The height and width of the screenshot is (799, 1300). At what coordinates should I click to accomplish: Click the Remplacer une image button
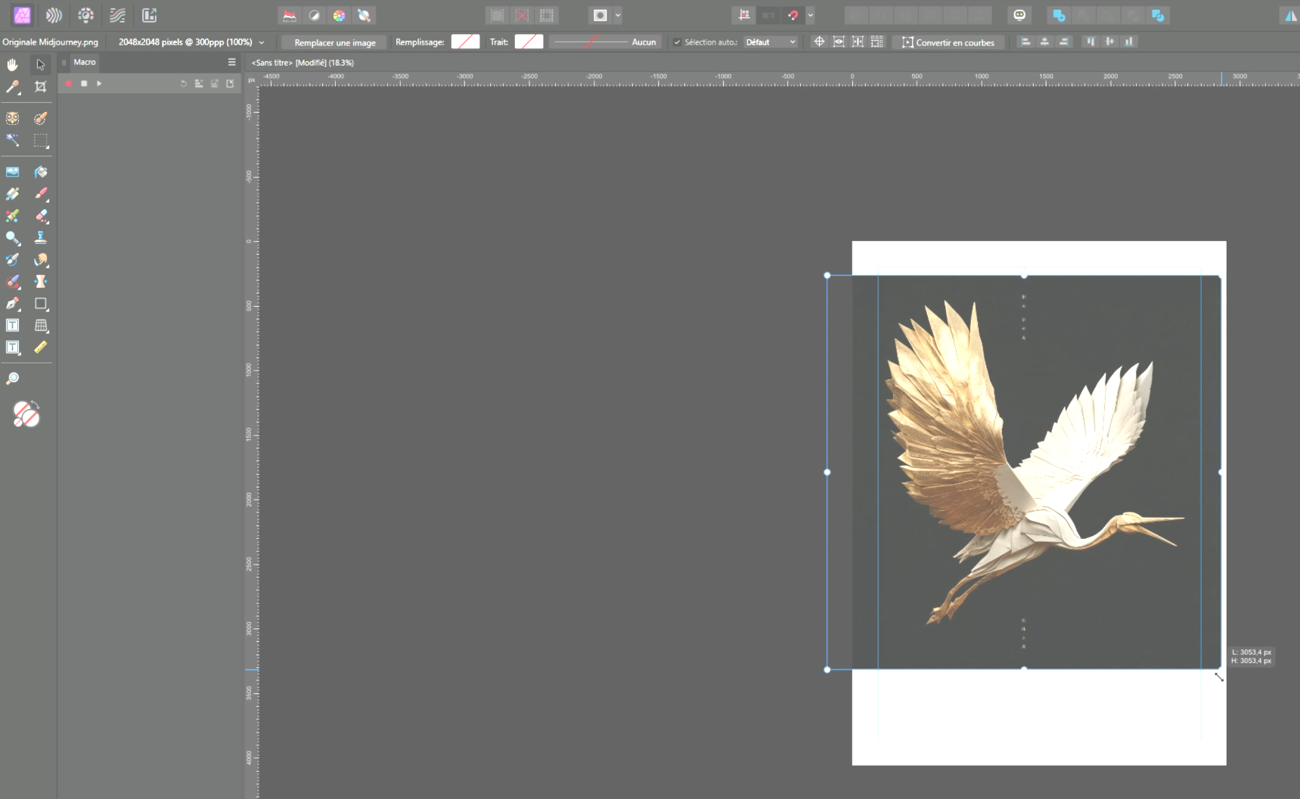click(x=334, y=42)
